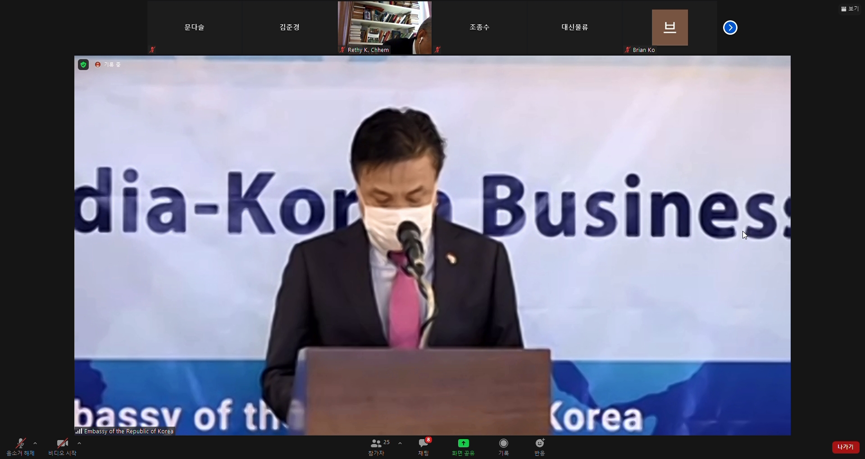This screenshot has height=459, width=865.
Task: Switch view mode with 보기 button
Action: click(x=850, y=9)
